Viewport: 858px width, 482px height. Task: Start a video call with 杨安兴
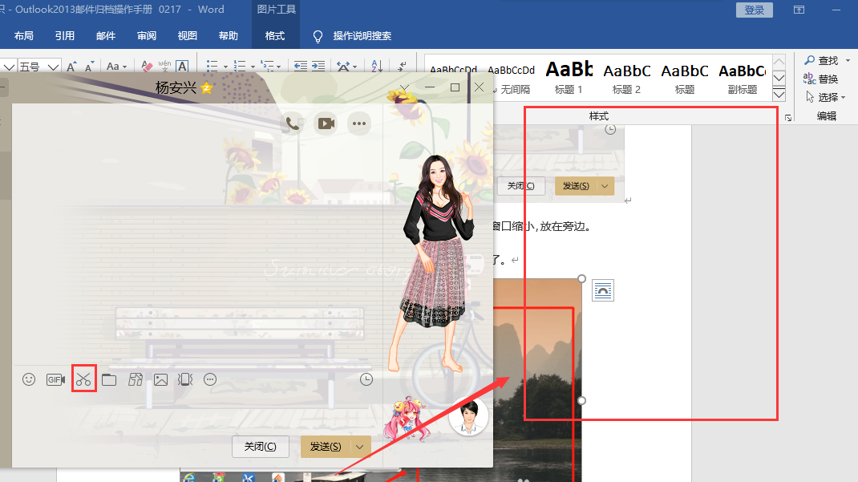point(326,124)
